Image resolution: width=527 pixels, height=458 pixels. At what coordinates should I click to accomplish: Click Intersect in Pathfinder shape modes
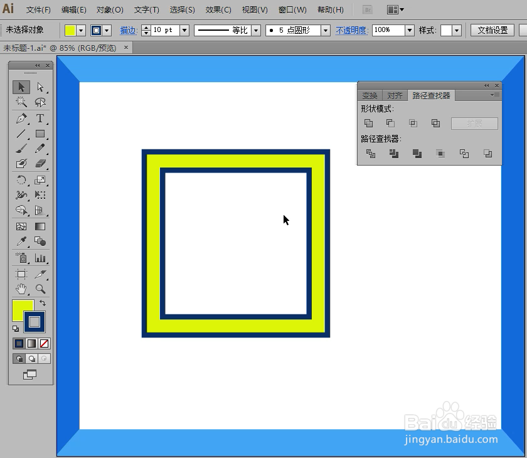coord(413,124)
